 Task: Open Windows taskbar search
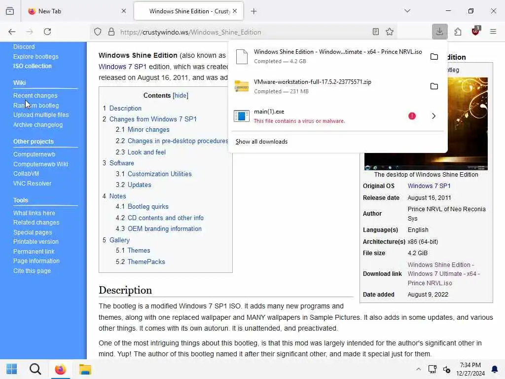35,369
